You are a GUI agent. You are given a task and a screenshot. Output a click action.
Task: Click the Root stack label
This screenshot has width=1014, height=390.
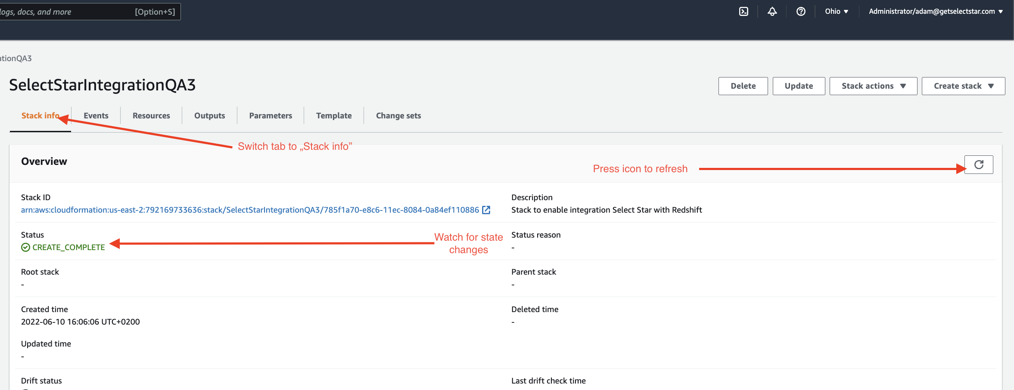tap(40, 272)
